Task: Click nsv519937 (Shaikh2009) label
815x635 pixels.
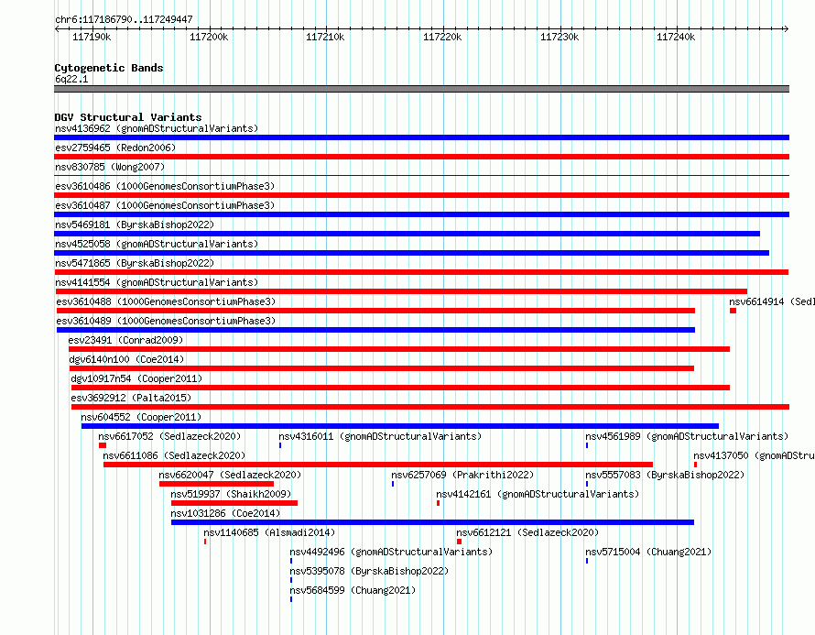Action: [x=231, y=494]
